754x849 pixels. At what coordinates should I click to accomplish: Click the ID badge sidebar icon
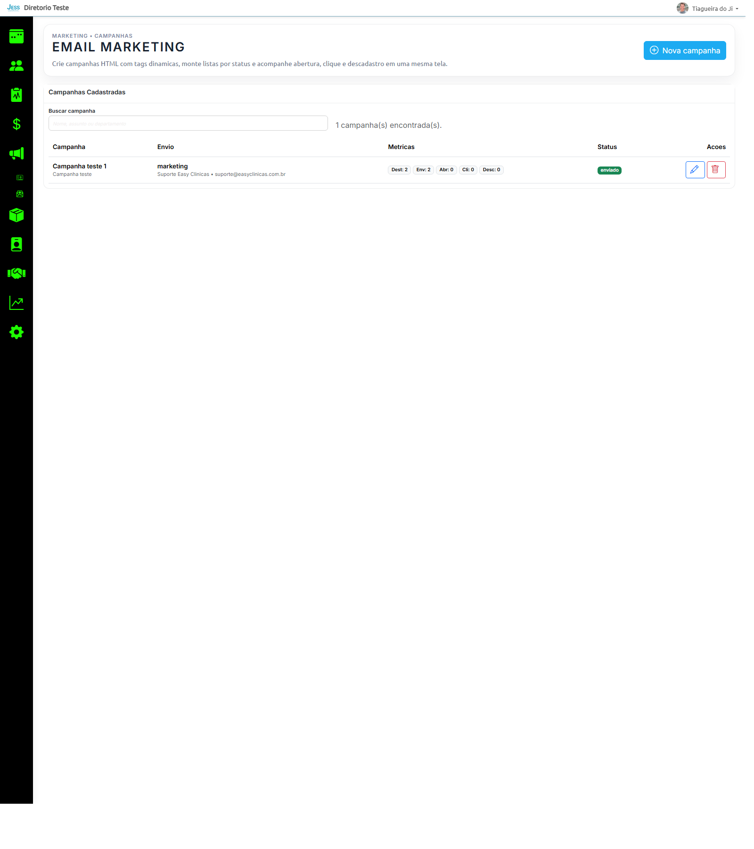point(16,244)
